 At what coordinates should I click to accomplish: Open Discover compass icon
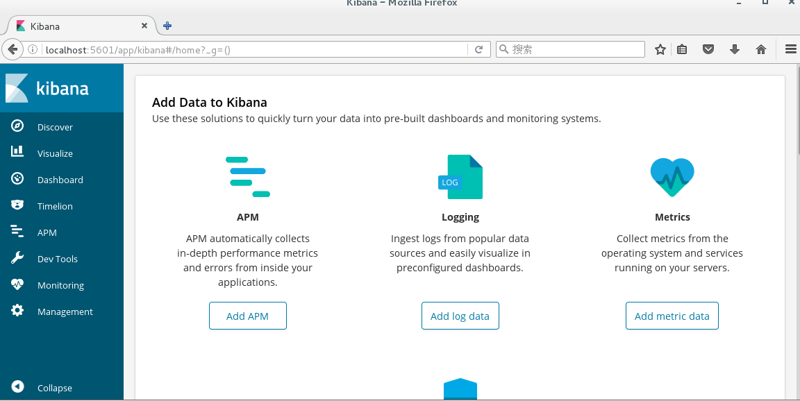(x=17, y=126)
